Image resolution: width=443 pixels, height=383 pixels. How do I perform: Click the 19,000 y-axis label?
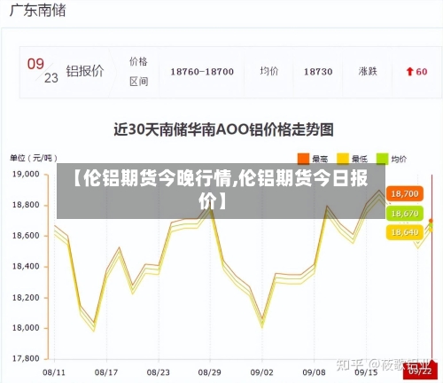tap(26, 174)
